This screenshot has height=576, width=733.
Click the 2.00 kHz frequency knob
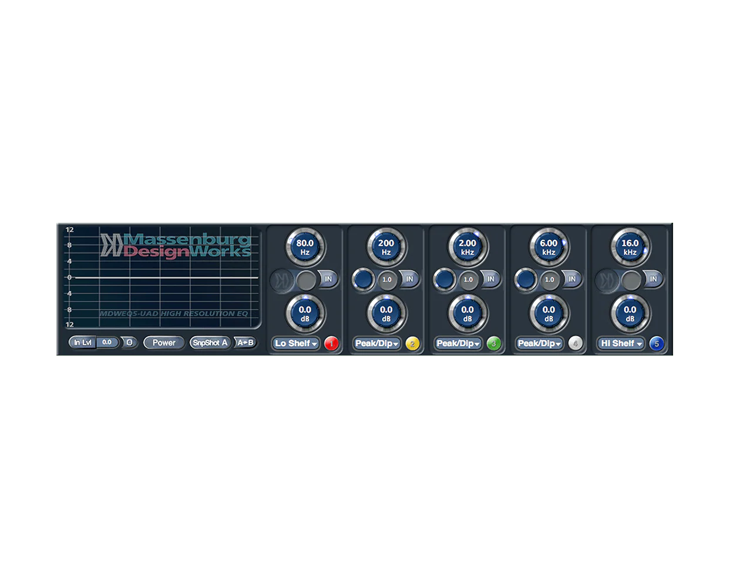pos(468,247)
